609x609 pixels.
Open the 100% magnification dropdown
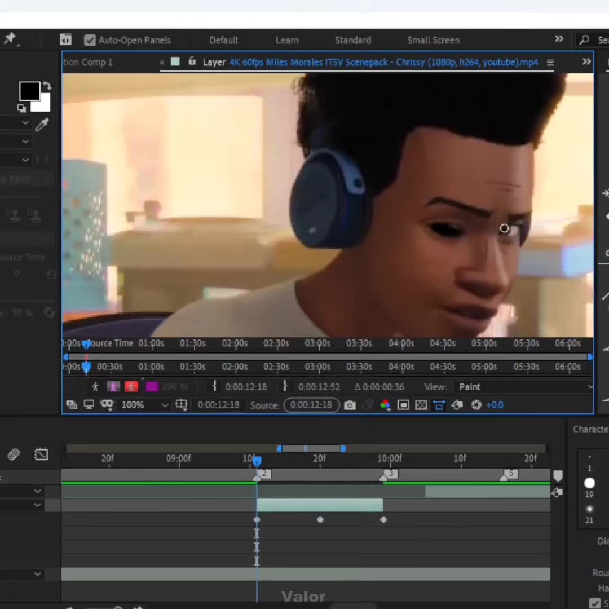tap(144, 405)
